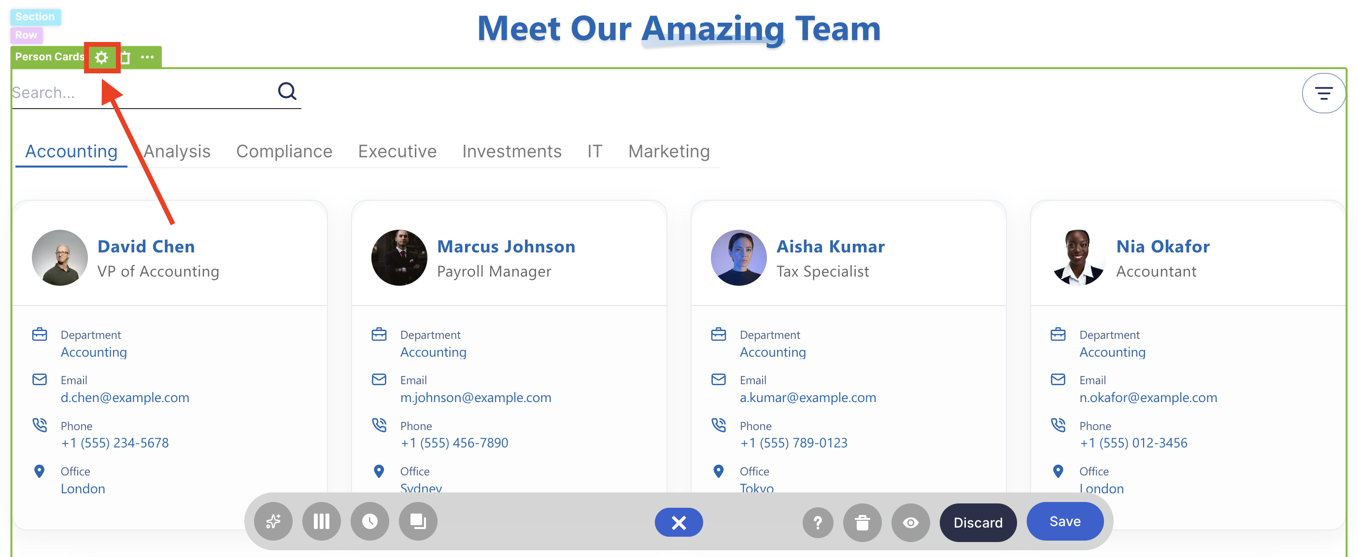Open help question mark icon
This screenshot has width=1358, height=557.
(818, 522)
